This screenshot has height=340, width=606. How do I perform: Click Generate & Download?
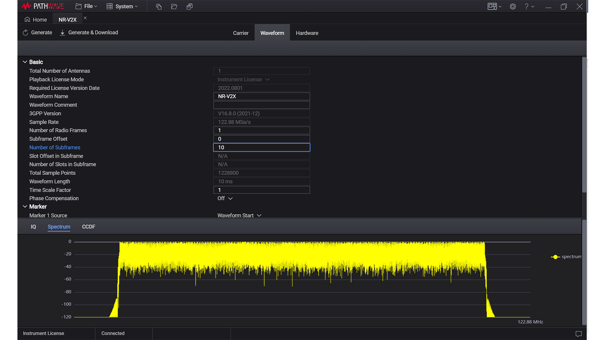89,32
